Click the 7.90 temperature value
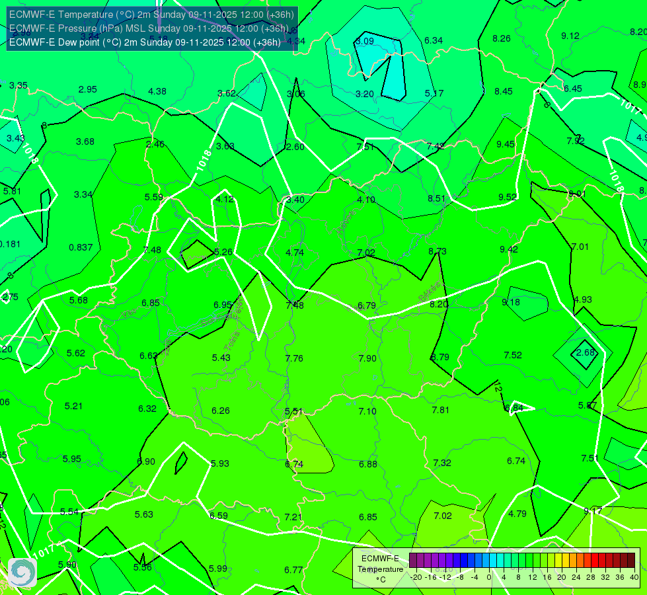The image size is (647, 595). pos(367,358)
